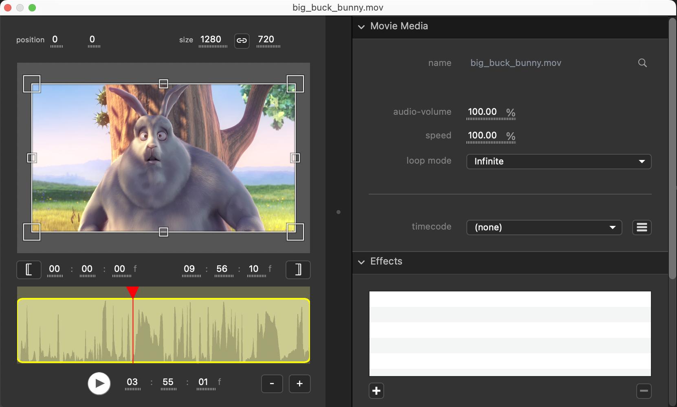Click the set out-point bracket icon
Screen dimensions: 677x407
[x=298, y=269]
